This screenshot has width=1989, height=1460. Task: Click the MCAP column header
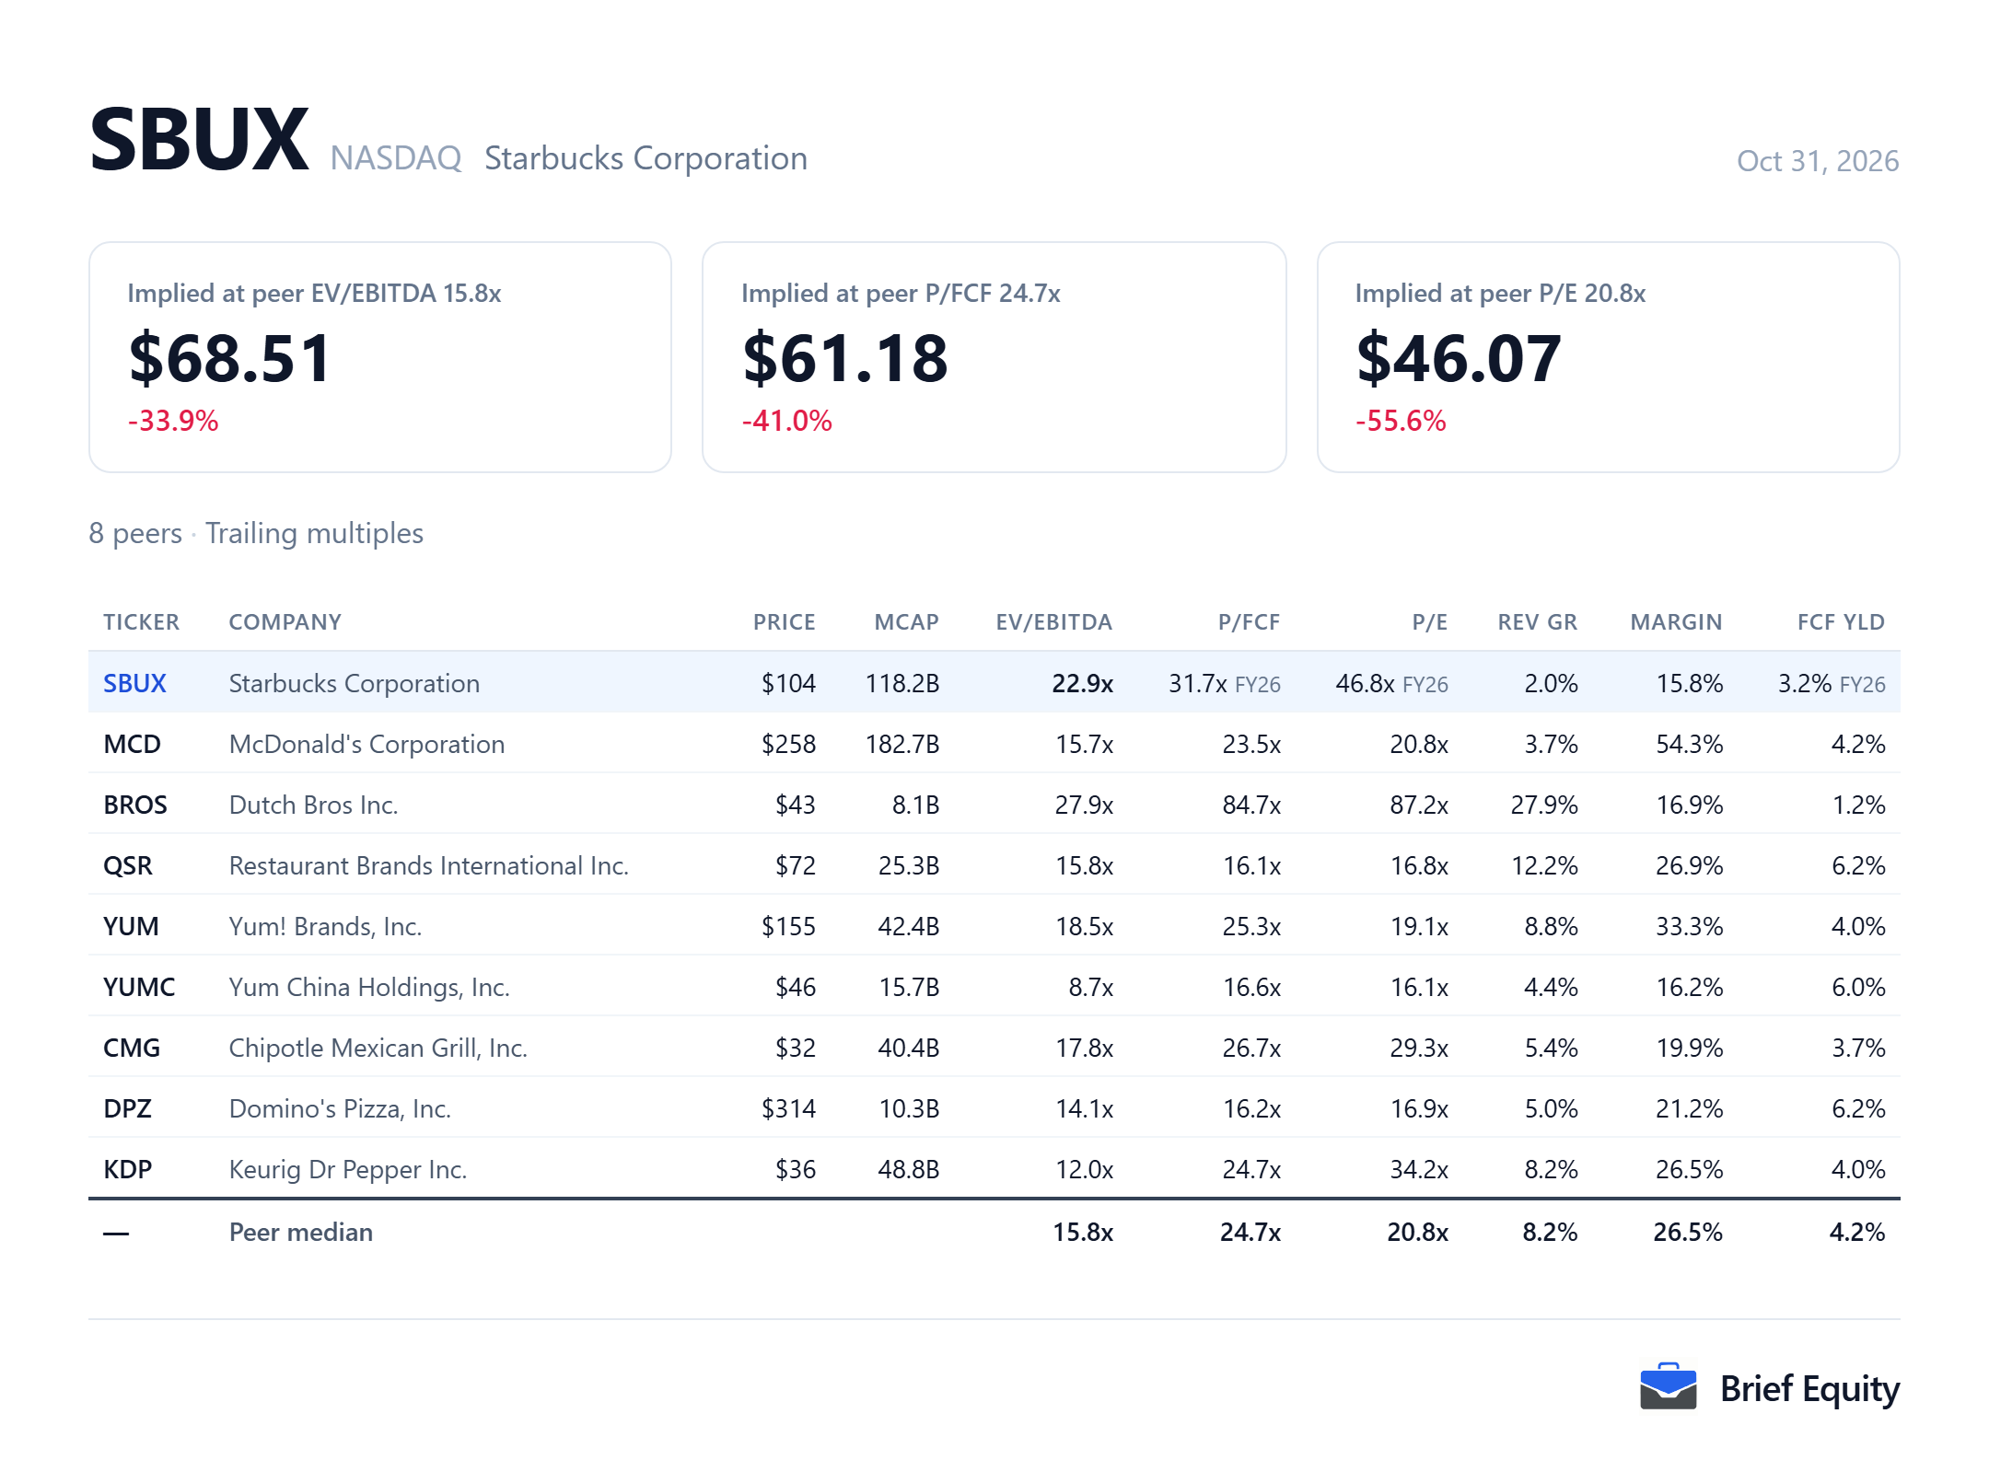click(906, 622)
